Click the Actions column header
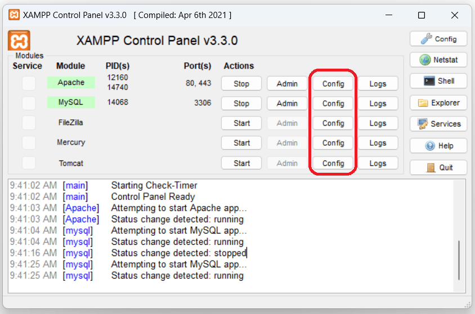The width and height of the screenshot is (475, 314). (239, 66)
